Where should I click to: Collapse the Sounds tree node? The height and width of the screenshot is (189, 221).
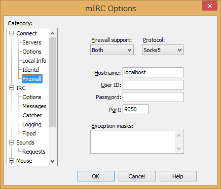(11, 143)
